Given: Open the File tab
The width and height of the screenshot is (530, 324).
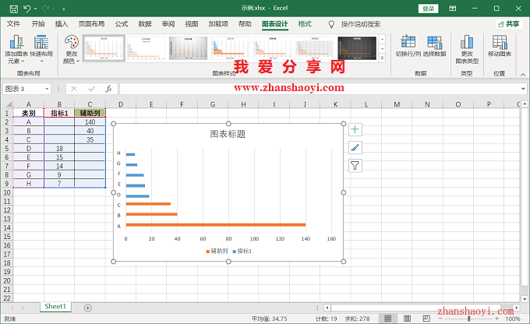Looking at the screenshot, I should pos(13,24).
